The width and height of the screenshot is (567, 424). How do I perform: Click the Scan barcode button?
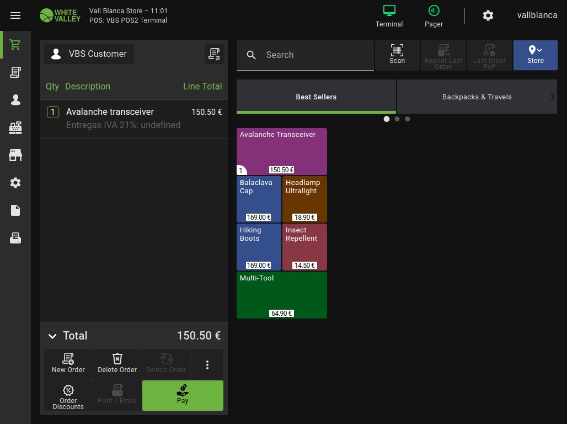click(397, 55)
